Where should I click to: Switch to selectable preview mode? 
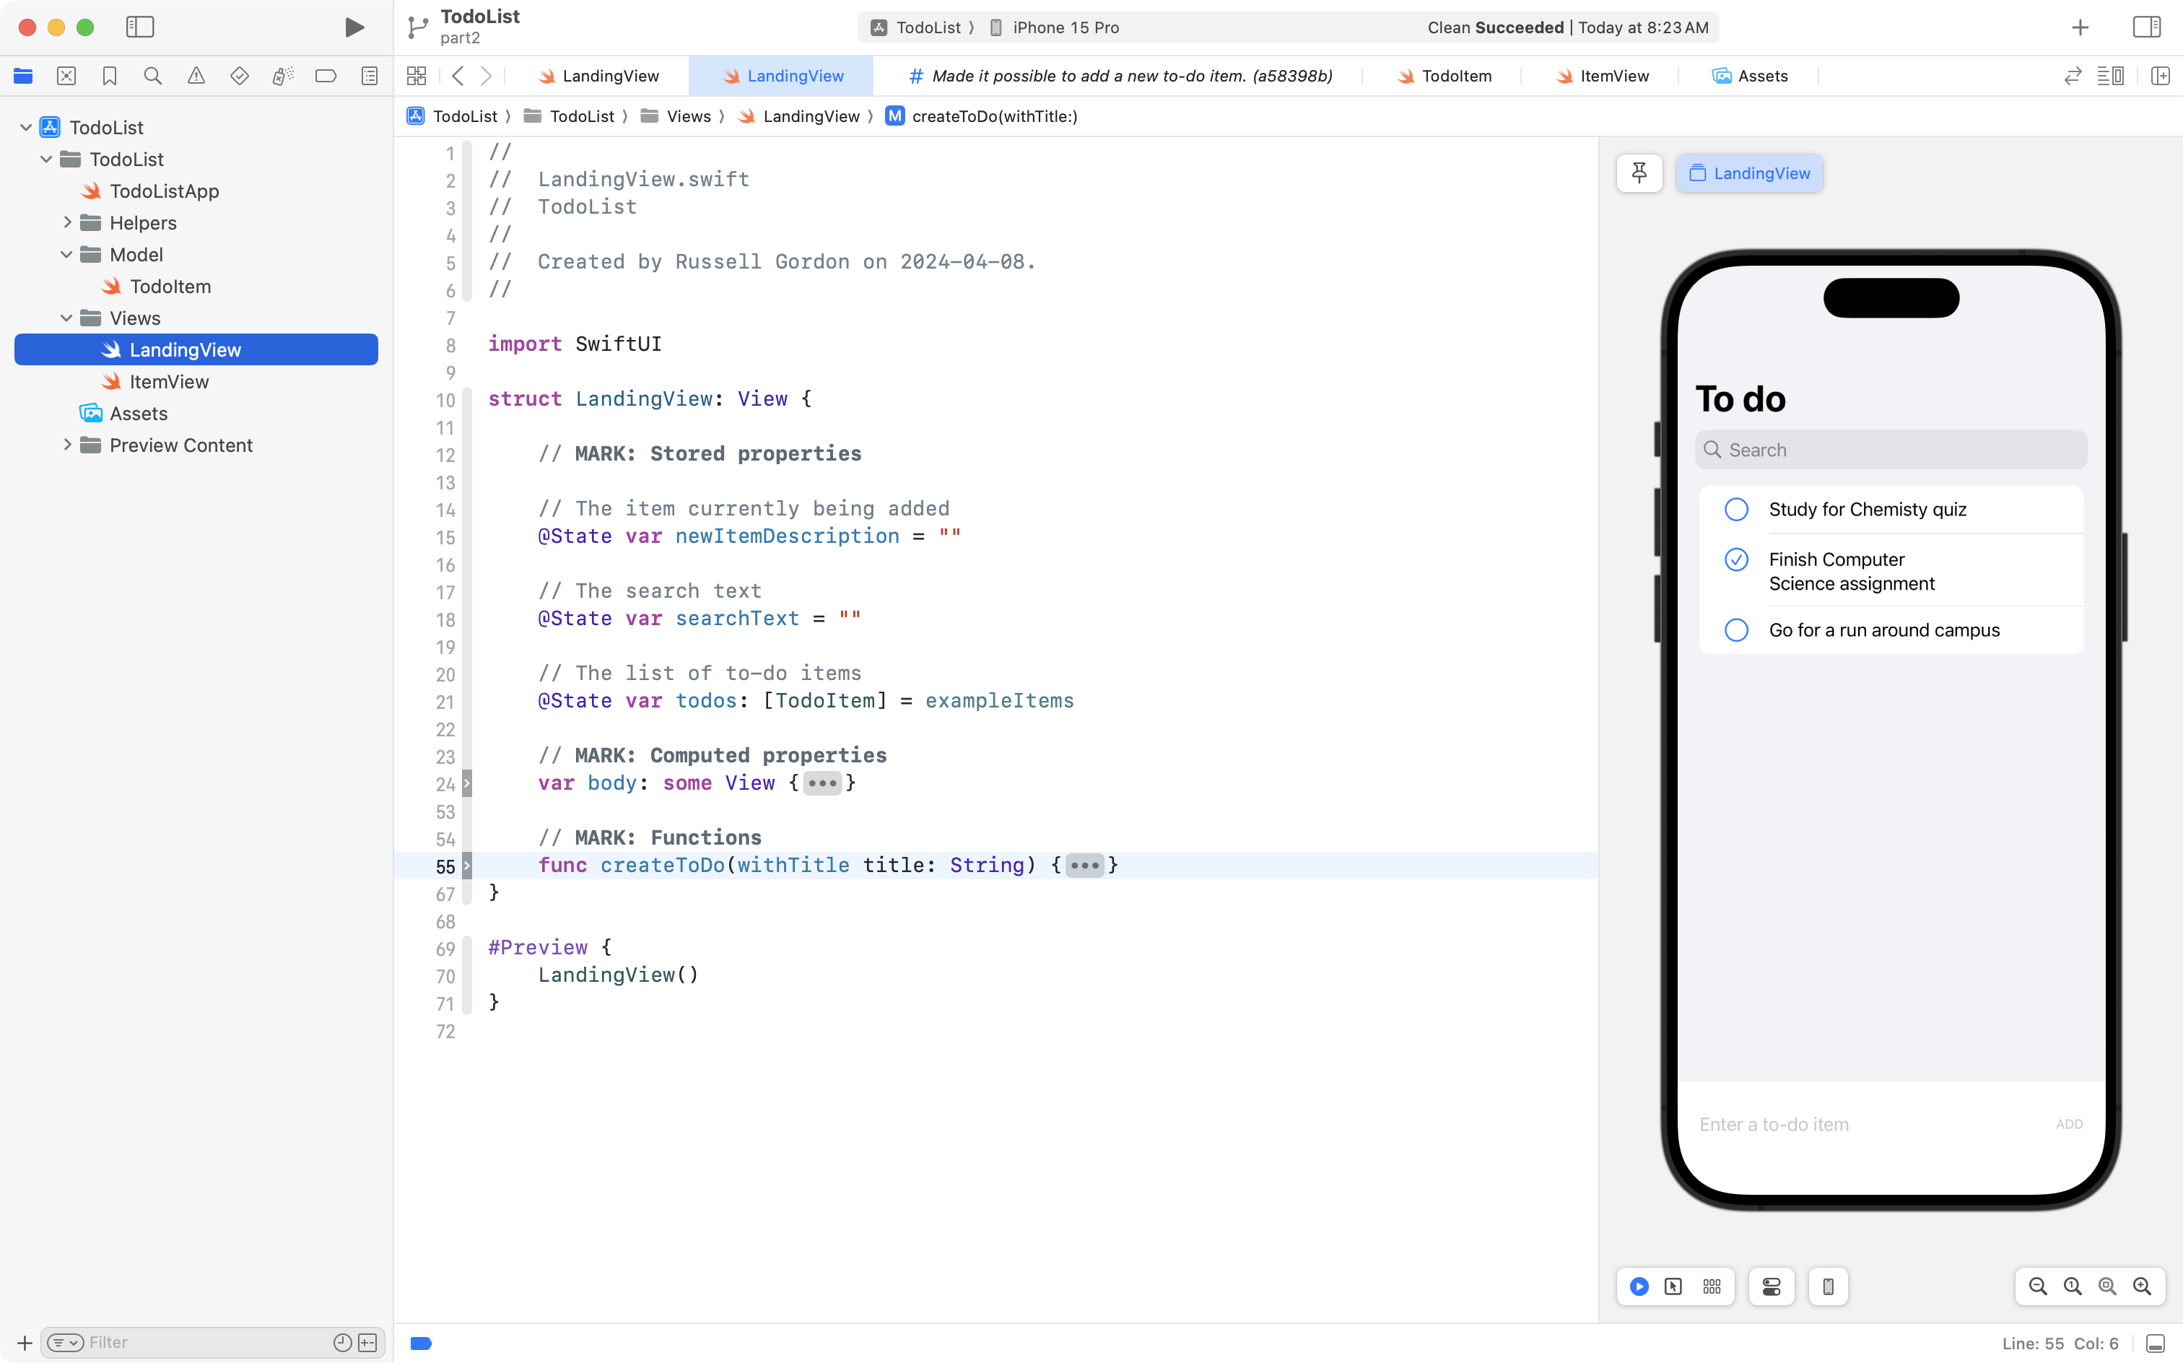tap(1674, 1286)
